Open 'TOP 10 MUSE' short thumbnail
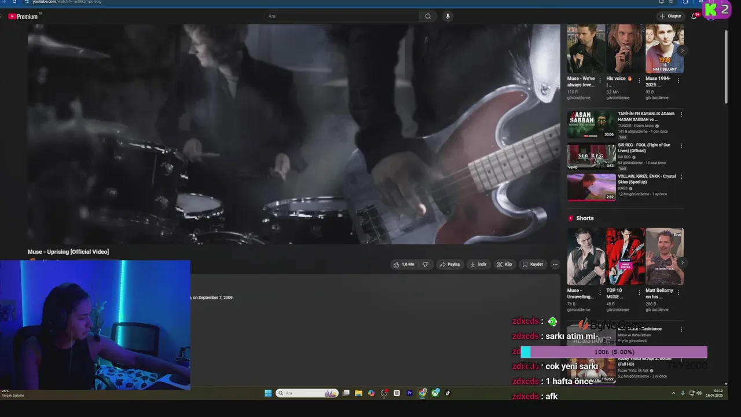Viewport: 741px width, 417px height. pos(625,257)
